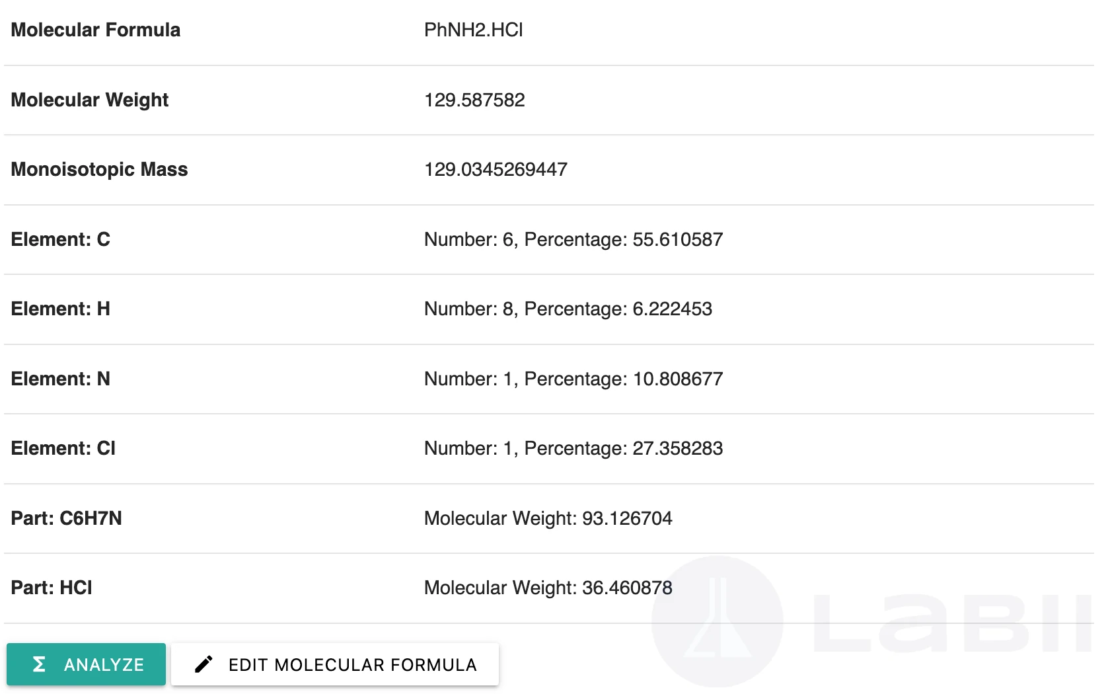This screenshot has height=694, width=1106.
Task: Click the Element: H row label
Action: (x=61, y=309)
